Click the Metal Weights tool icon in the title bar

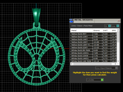[x=71, y=21]
